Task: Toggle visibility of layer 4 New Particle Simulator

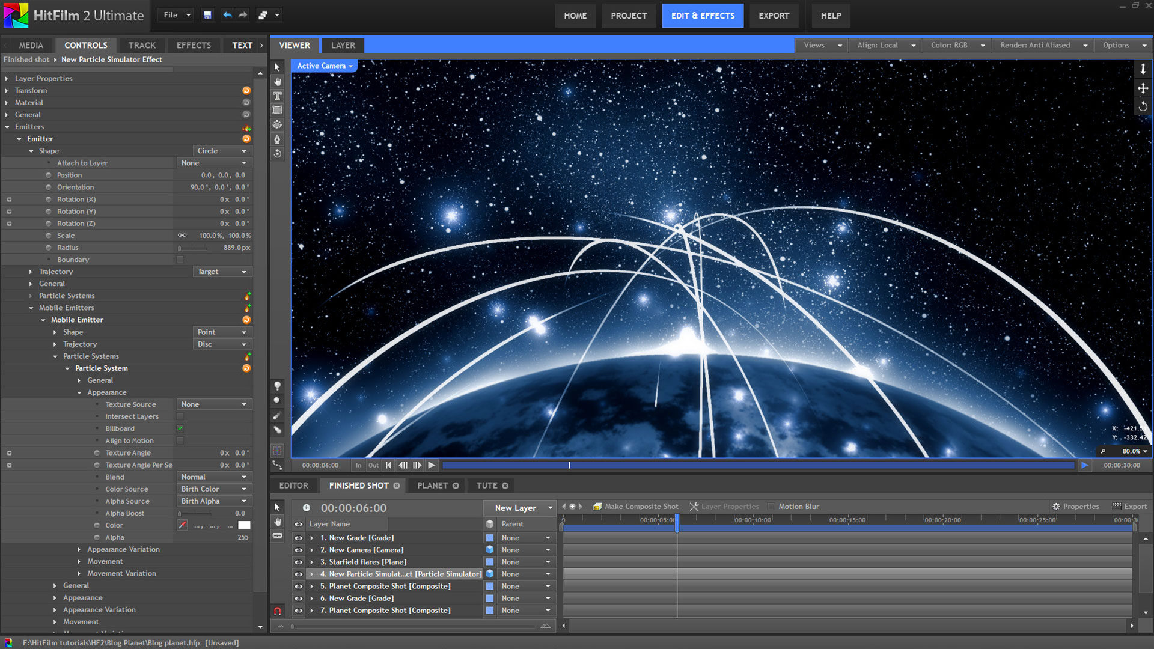Action: tap(299, 574)
